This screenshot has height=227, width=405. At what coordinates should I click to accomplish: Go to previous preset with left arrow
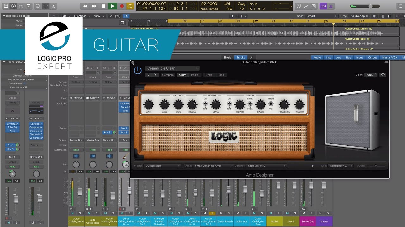click(148, 75)
